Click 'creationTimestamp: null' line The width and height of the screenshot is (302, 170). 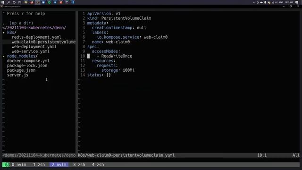(119, 28)
